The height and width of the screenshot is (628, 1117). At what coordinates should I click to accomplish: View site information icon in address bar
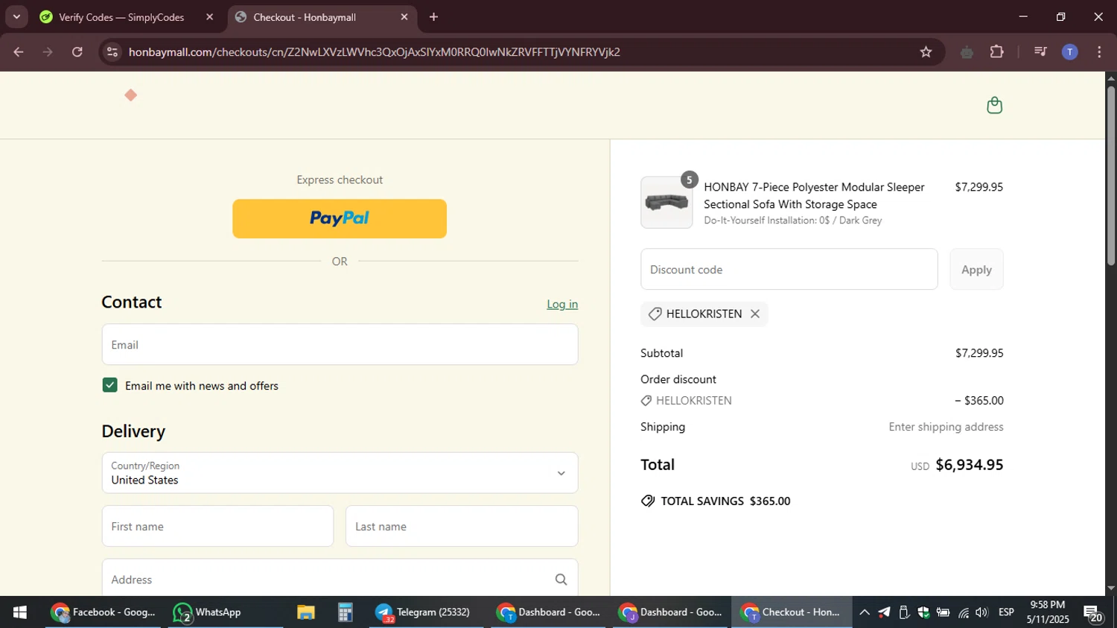click(x=112, y=52)
